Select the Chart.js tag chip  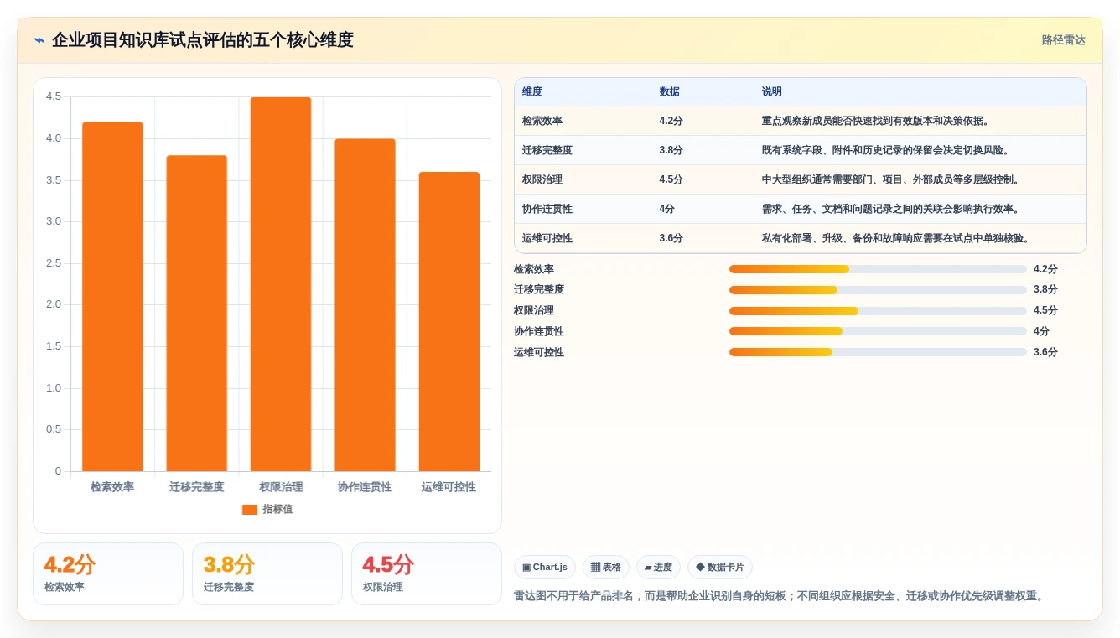point(545,568)
